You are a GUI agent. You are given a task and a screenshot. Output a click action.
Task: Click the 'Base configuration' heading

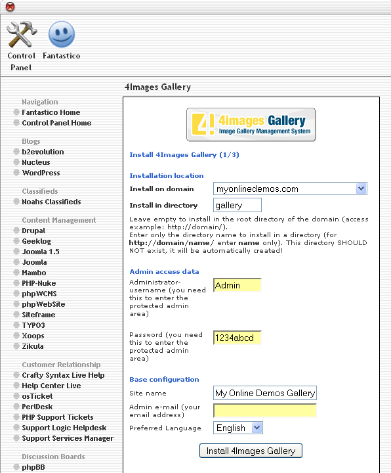click(x=164, y=379)
